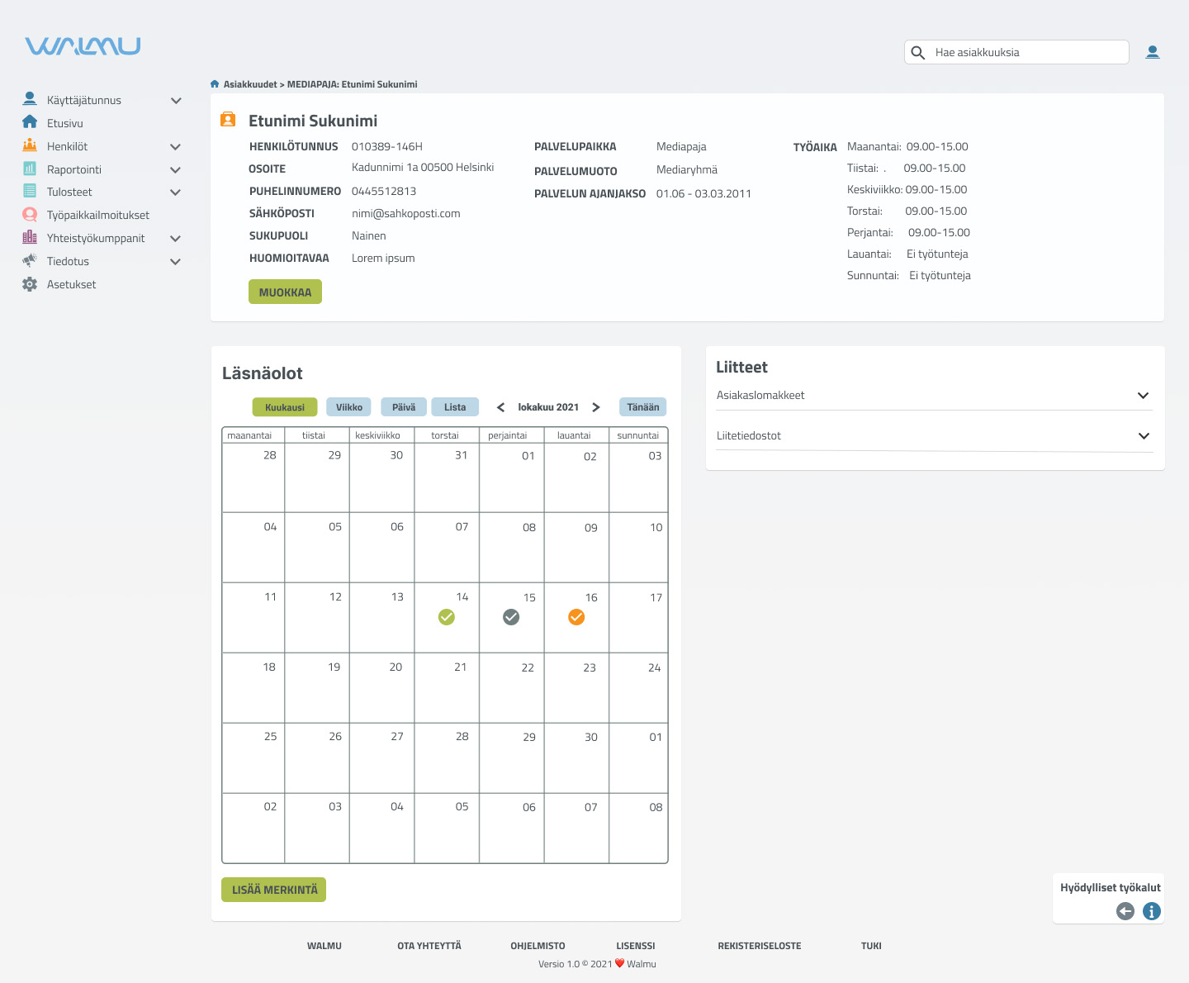Click the back arrow in Hyödylliset työkalut
This screenshot has width=1189, height=983.
click(1125, 911)
